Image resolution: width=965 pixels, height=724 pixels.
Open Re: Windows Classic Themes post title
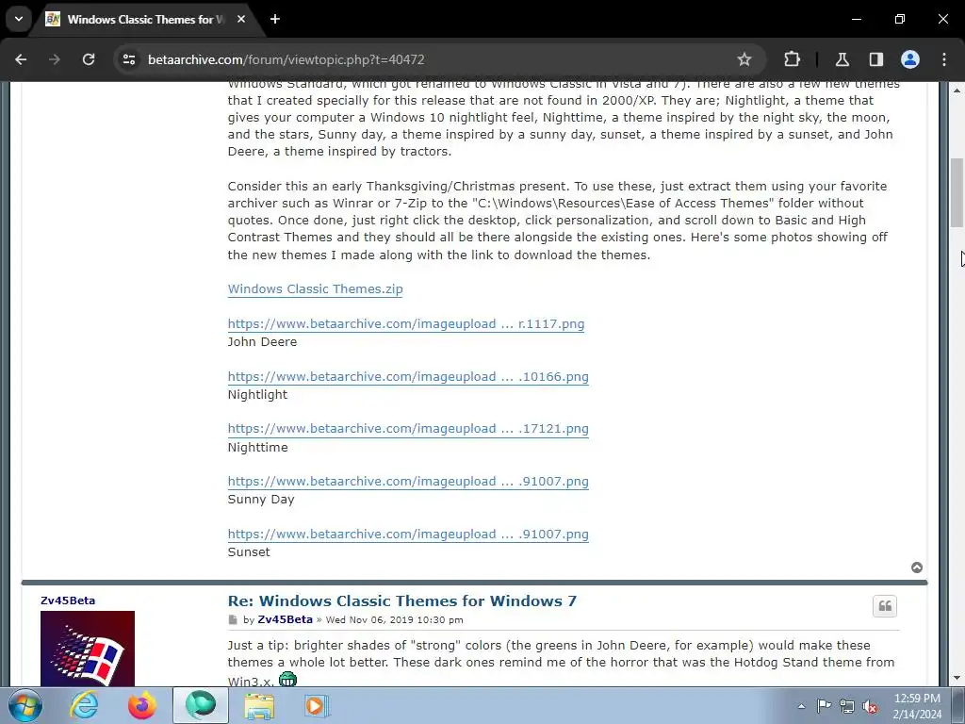pyautogui.click(x=401, y=601)
